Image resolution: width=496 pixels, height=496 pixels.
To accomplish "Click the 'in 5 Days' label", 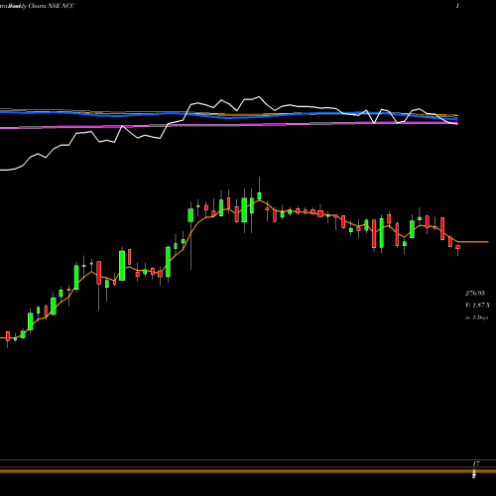I will (x=476, y=317).
